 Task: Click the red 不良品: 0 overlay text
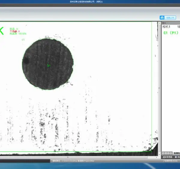15,31
